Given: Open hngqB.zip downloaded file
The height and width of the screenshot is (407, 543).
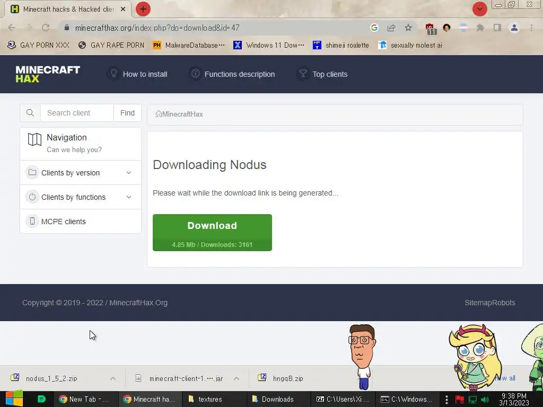Looking at the screenshot, I should [x=288, y=378].
